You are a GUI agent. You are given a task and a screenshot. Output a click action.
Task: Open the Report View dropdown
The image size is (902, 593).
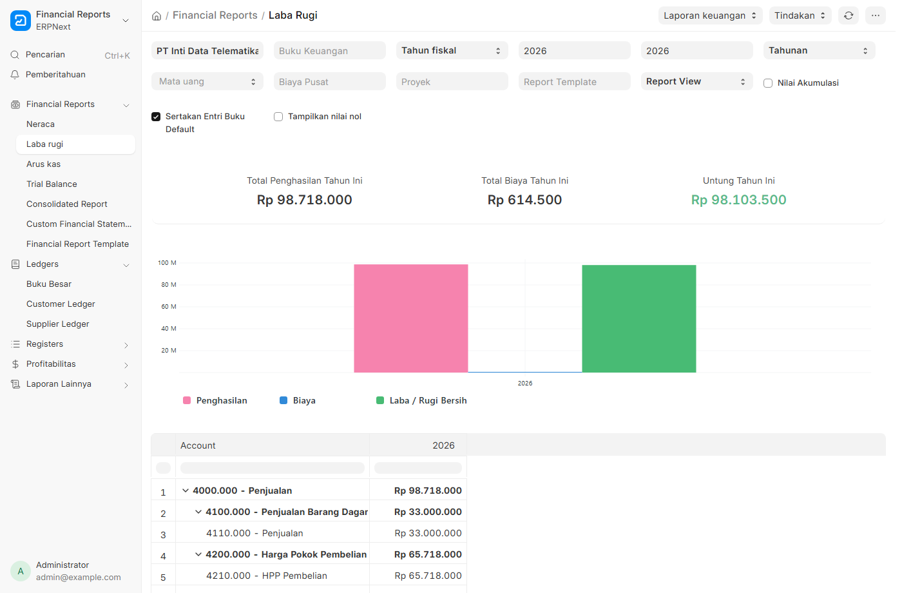[x=696, y=81]
